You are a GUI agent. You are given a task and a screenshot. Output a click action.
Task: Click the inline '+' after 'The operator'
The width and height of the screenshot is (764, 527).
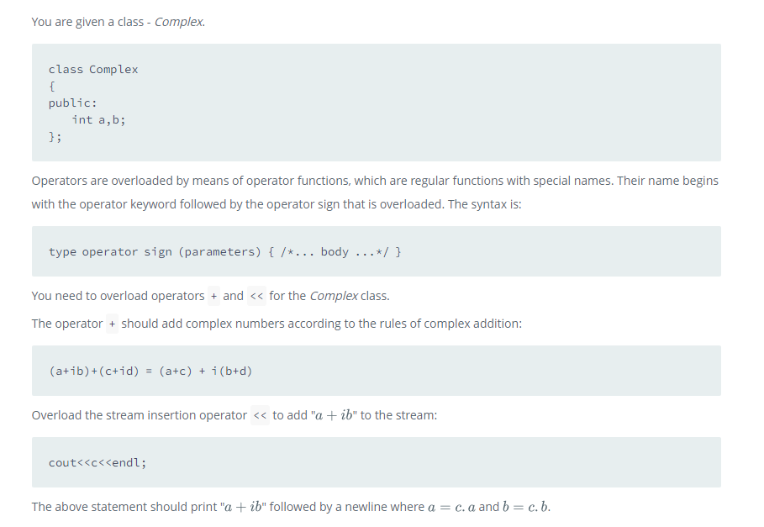pyautogui.click(x=112, y=324)
